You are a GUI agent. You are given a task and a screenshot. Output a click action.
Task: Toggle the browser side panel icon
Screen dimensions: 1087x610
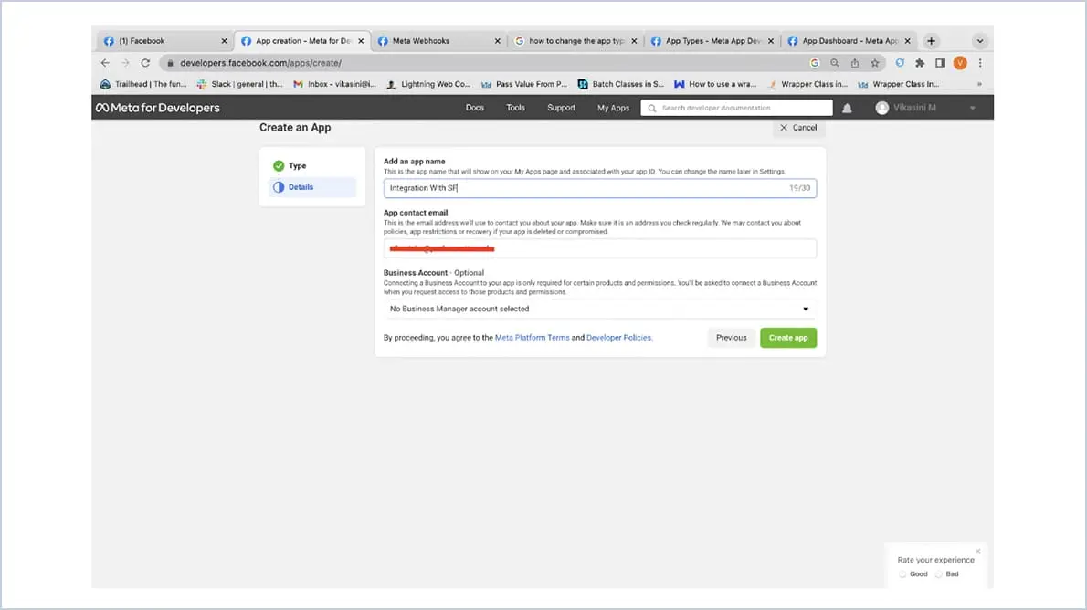click(x=940, y=63)
